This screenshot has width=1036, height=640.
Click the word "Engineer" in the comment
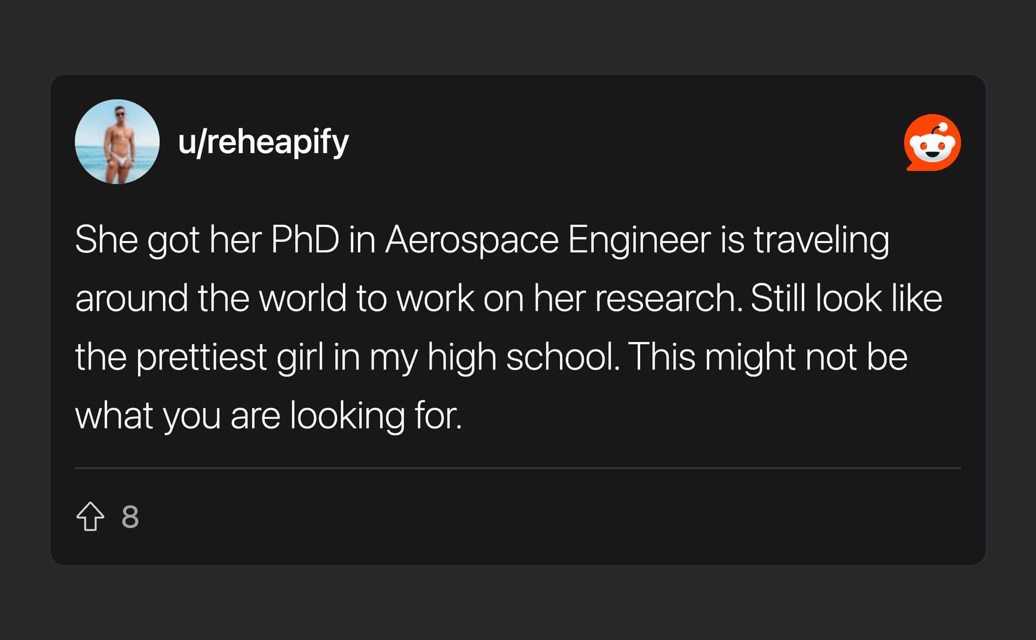[x=639, y=239]
